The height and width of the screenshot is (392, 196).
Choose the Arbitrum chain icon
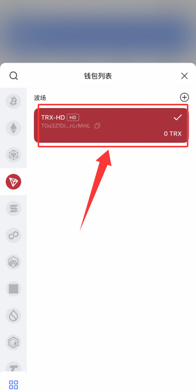pyautogui.click(x=13, y=262)
